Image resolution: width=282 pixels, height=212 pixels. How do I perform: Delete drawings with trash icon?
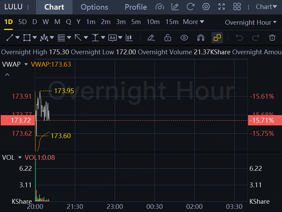(272, 38)
